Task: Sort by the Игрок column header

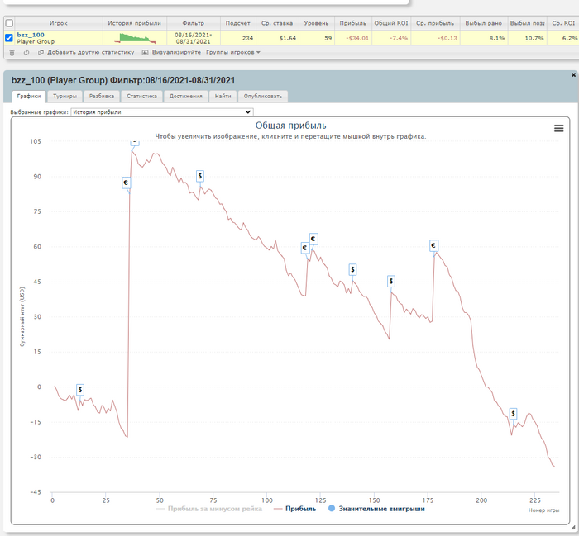Action: pos(59,23)
